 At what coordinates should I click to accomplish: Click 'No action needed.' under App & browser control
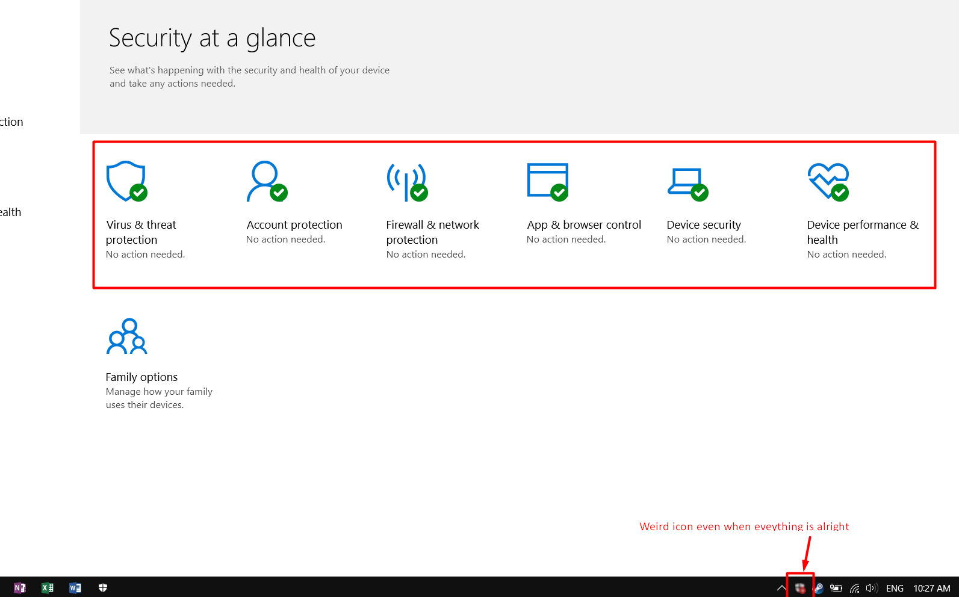point(566,239)
